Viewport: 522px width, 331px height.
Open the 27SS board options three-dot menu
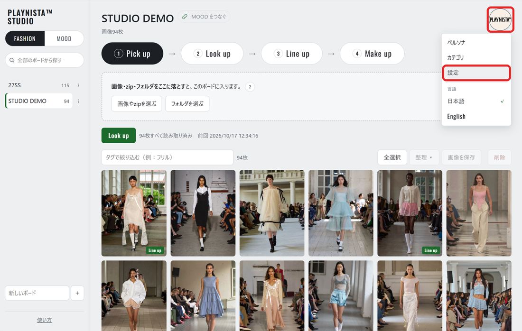79,85
